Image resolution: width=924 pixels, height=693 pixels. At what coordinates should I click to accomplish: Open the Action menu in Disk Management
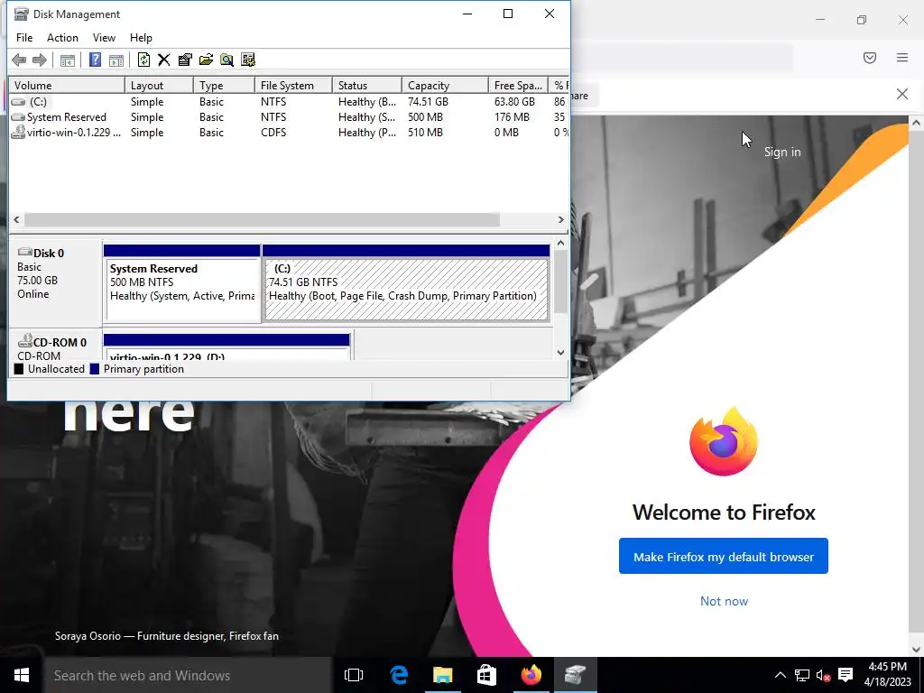tap(62, 38)
